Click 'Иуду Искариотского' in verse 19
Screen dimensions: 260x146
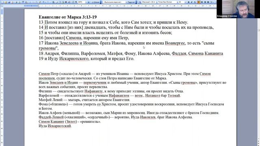pyautogui.click(x=68, y=58)
